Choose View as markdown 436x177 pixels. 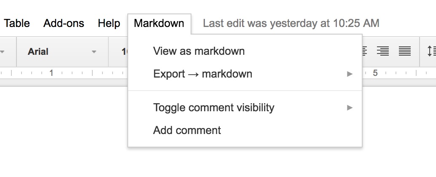pyautogui.click(x=199, y=51)
